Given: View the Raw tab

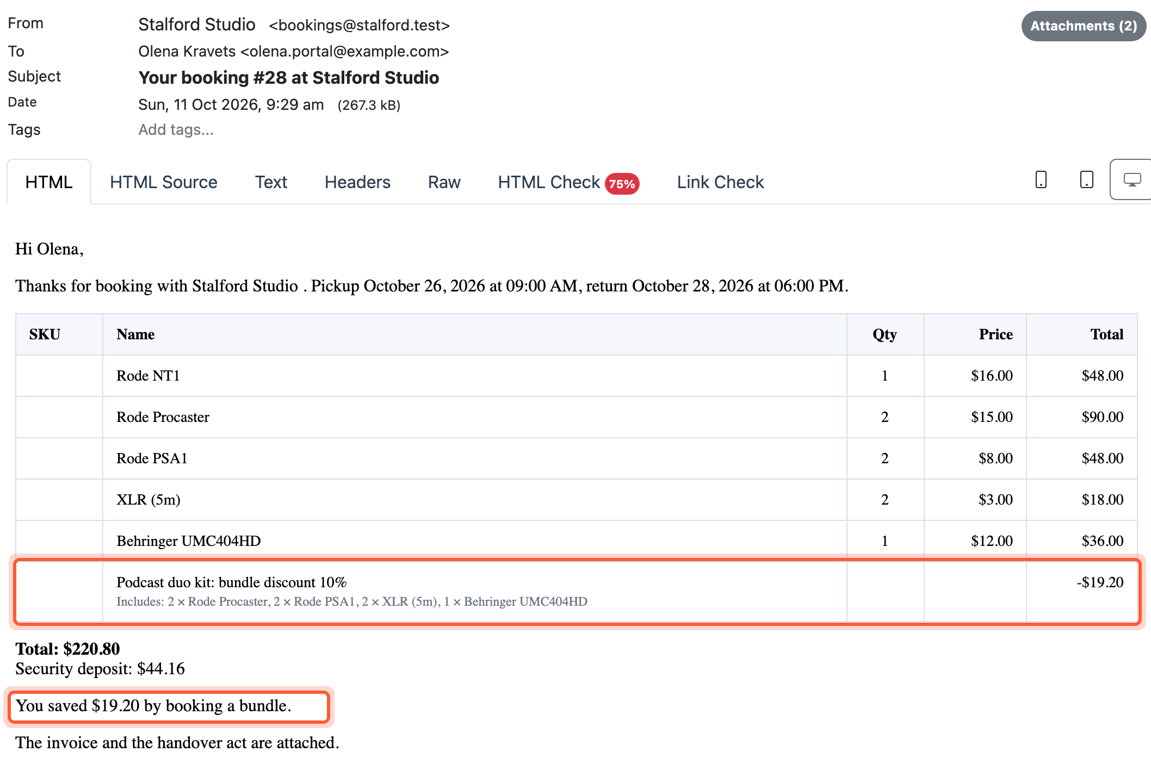Looking at the screenshot, I should [x=444, y=182].
